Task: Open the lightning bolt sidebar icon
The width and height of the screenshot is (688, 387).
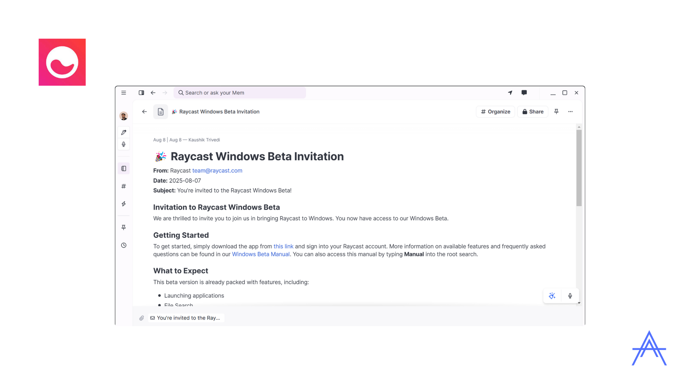Action: pos(123,204)
